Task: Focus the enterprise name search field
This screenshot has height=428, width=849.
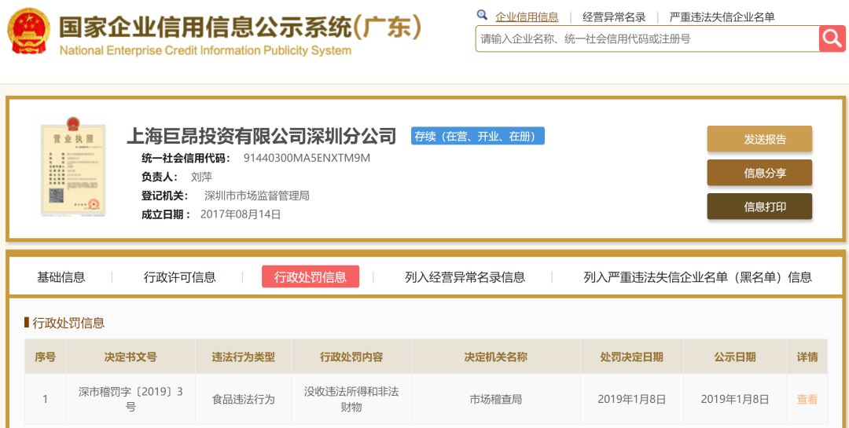Action: [648, 39]
